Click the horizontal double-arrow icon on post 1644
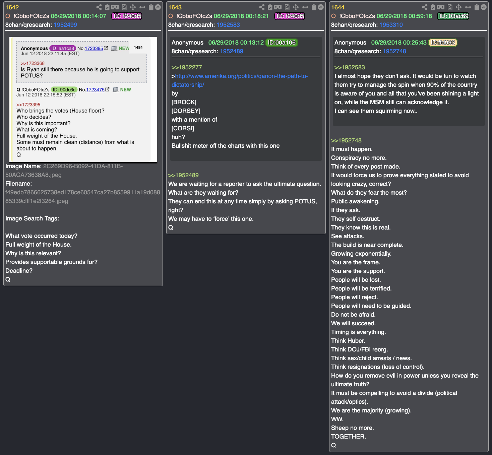Image resolution: width=492 pixels, height=455 pixels. tap(468, 7)
